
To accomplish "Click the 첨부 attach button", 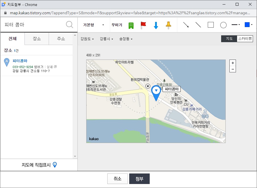I will coord(139,179).
